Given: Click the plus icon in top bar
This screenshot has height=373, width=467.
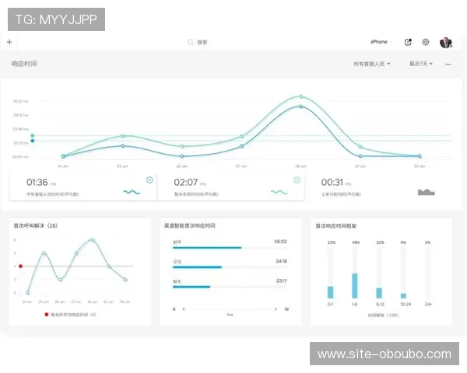Looking at the screenshot, I should (9, 42).
